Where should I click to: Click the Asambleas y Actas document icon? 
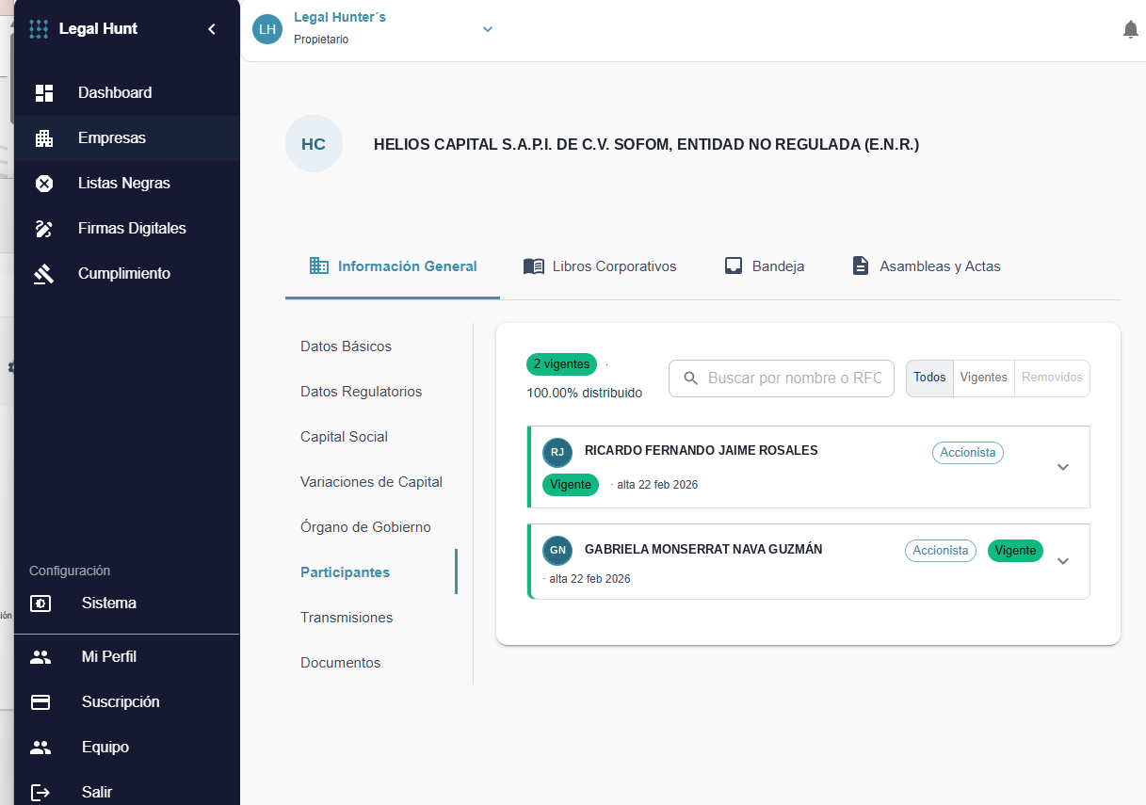[861, 266]
